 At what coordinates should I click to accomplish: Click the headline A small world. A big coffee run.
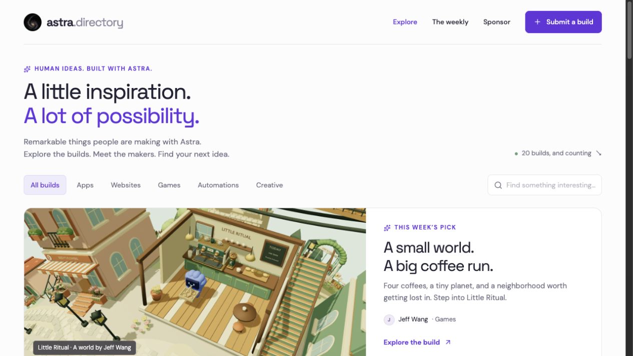click(x=438, y=256)
